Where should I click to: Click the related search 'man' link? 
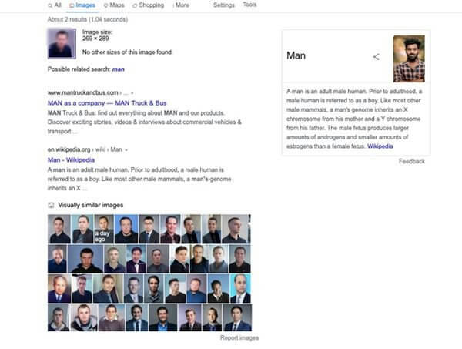pyautogui.click(x=118, y=69)
